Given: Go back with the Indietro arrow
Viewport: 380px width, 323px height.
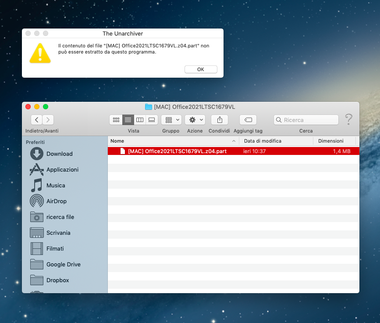Looking at the screenshot, I should [x=36, y=120].
